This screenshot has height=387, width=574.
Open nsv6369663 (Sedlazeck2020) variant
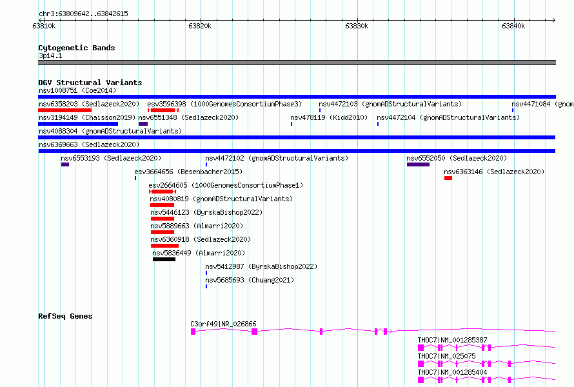pos(89,144)
